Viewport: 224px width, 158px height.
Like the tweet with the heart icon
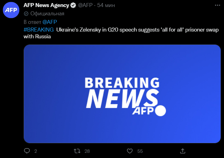pos(130,151)
